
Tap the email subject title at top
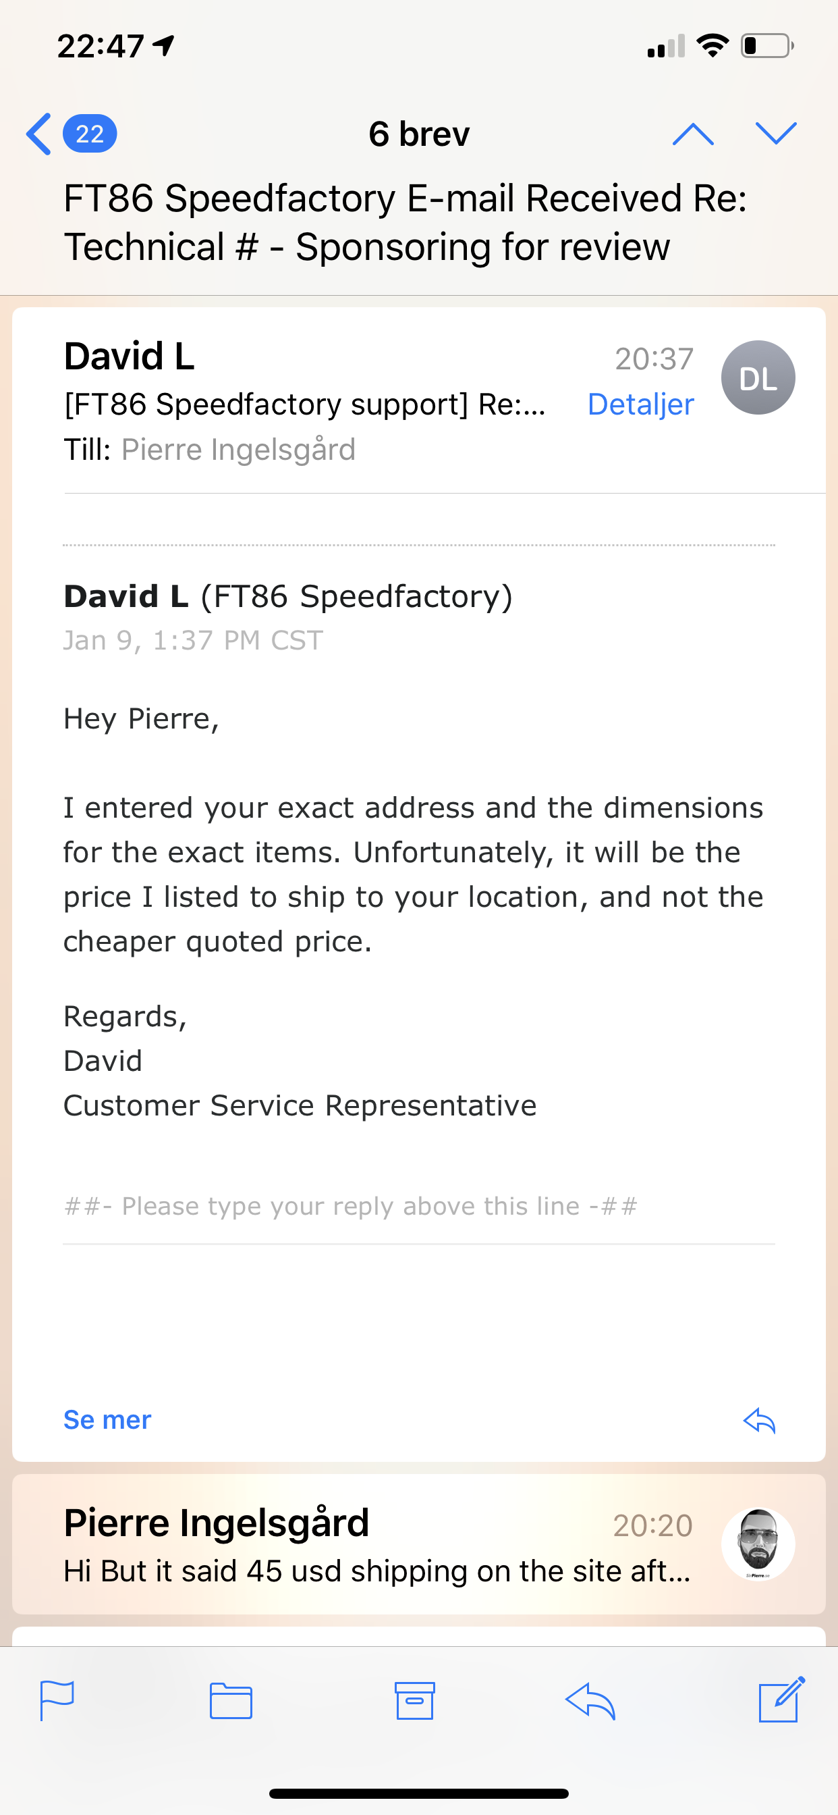(x=405, y=222)
